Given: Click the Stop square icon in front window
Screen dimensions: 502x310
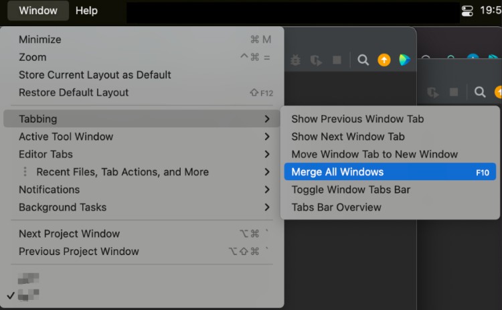Looking at the screenshot, I should click(x=337, y=60).
